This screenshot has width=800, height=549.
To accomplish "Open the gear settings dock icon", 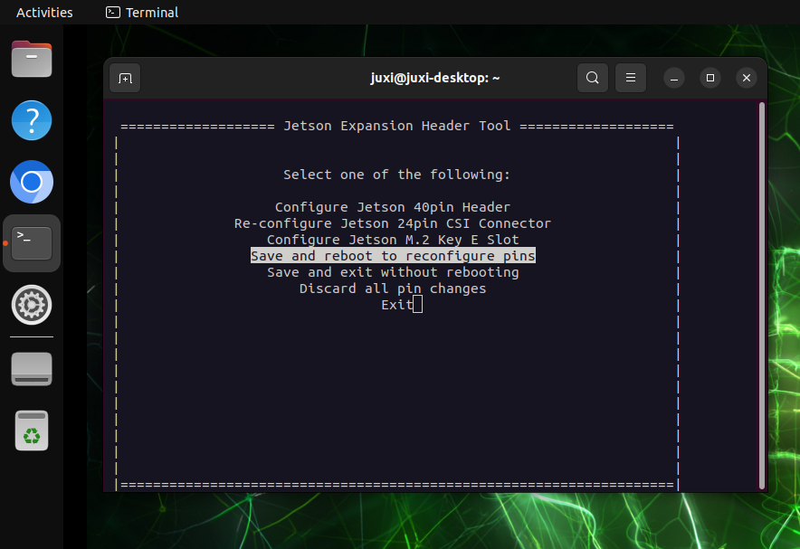I will click(x=32, y=305).
